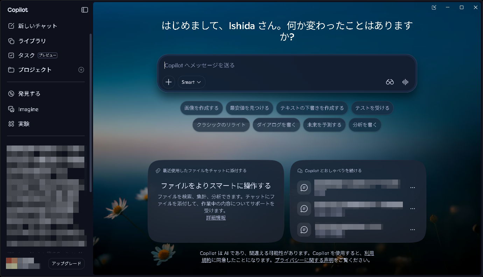This screenshot has height=277, width=483.
Task: Add a new project with plus icon
Action: pos(81,70)
